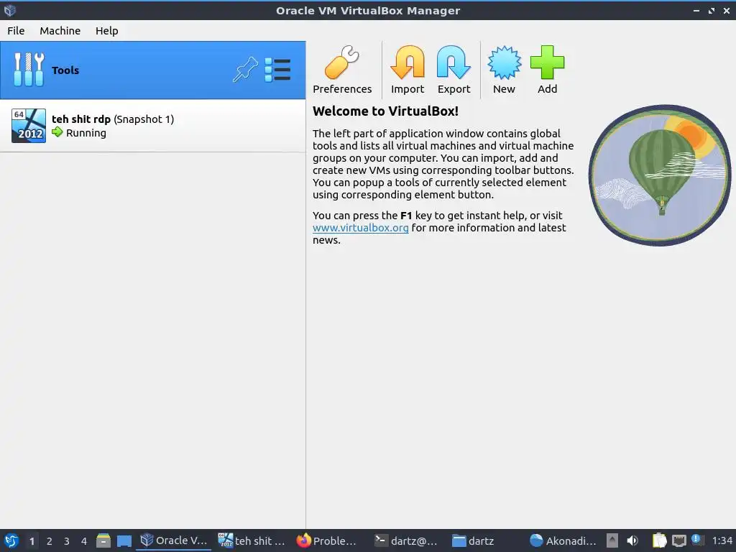736x552 pixels.
Task: Click the 'Welcome to VirtualBox!' heading
Action: tap(385, 111)
